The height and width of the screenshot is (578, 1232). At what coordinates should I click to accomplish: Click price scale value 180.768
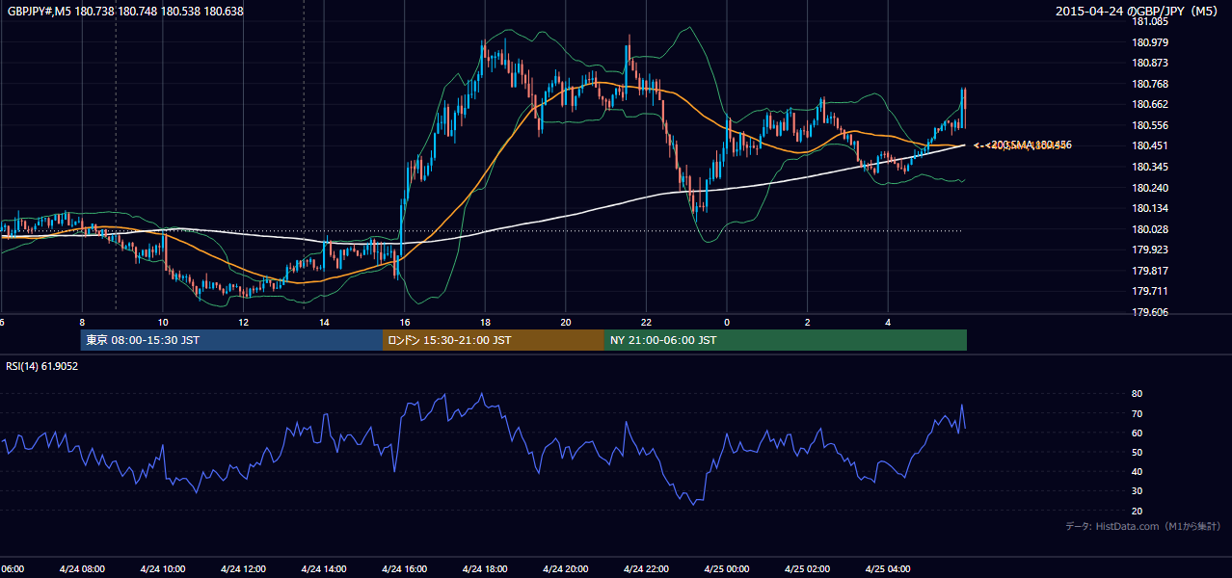pos(1148,84)
